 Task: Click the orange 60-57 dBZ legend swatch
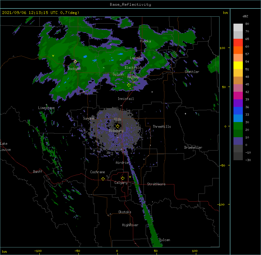tap(238, 50)
